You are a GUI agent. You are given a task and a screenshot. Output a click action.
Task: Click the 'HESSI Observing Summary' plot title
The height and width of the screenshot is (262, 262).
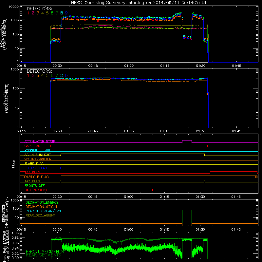point(139,3)
